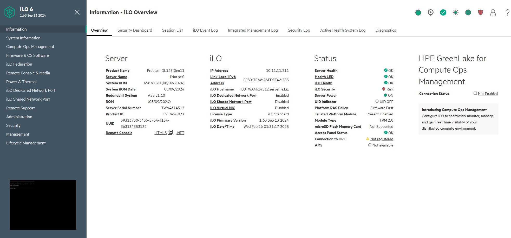Image resolution: width=511 pixels, height=238 pixels.
Task: Click the yellow warning triangle beside Not registered
Action: click(368, 139)
